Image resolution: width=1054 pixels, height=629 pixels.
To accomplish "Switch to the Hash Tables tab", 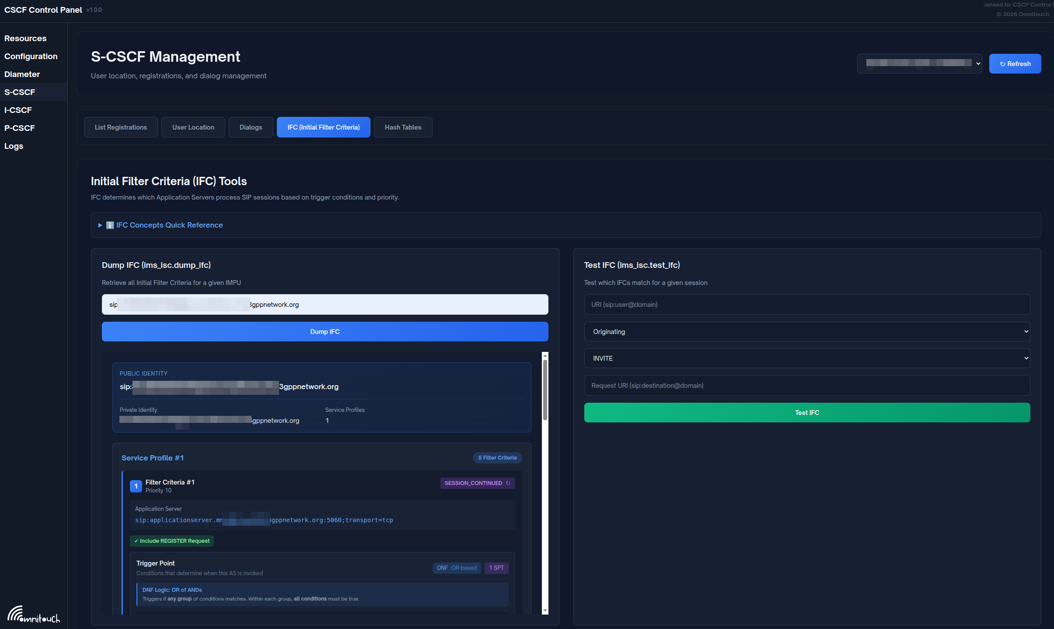I will [402, 127].
